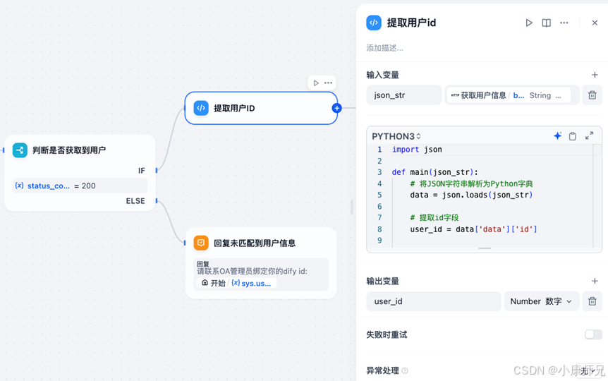Click the code icon beside 提取用户id title
Screen dimensions: 608x381
click(x=374, y=23)
